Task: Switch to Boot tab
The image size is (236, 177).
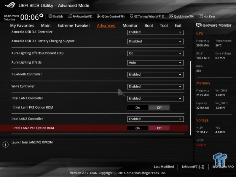Action: [x=149, y=26]
